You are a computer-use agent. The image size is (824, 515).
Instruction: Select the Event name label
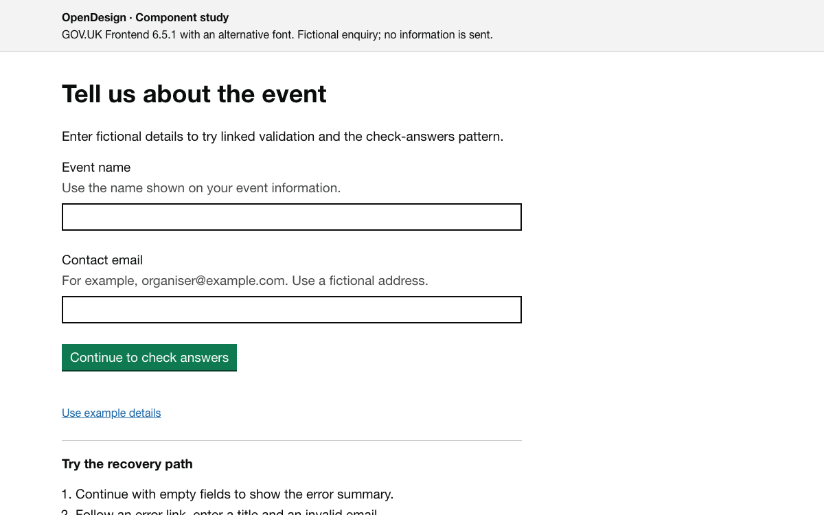[x=96, y=168]
